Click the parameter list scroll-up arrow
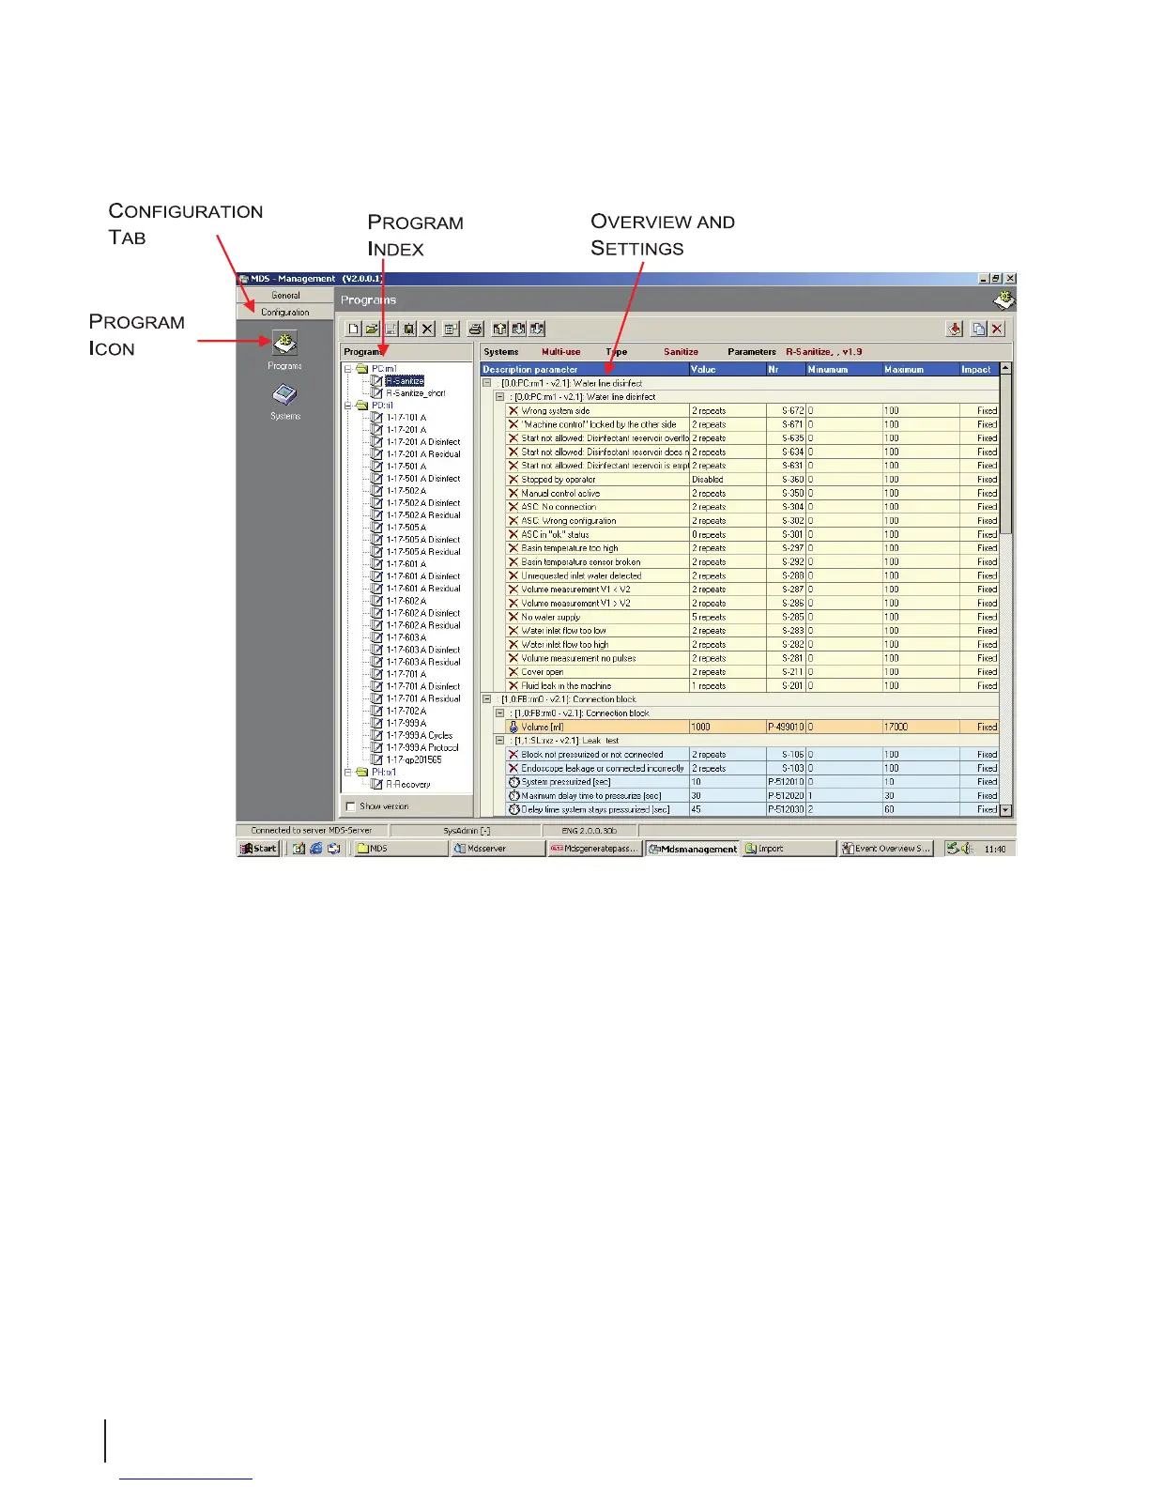This screenshot has width=1149, height=1487. tap(1006, 369)
